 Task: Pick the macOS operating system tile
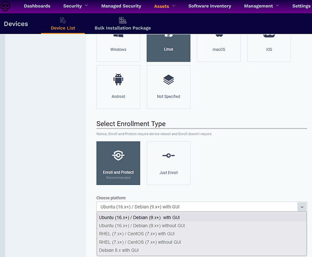tap(218, 46)
